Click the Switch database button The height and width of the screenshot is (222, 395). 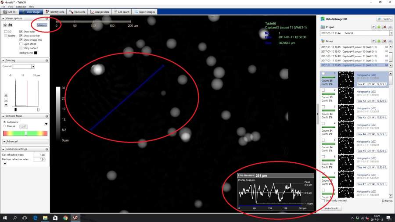[384, 19]
